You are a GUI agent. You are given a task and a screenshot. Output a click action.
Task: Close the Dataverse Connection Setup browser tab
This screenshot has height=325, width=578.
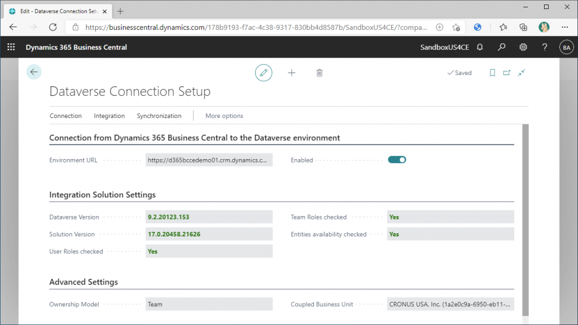[104, 11]
